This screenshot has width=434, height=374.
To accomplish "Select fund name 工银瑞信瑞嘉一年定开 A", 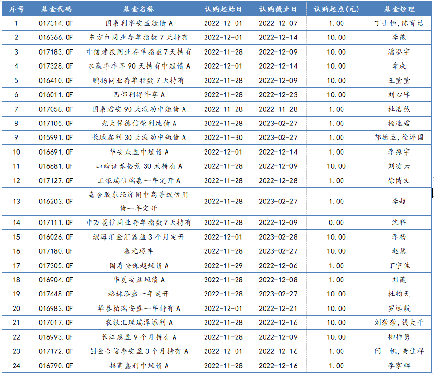I will click(x=139, y=181).
